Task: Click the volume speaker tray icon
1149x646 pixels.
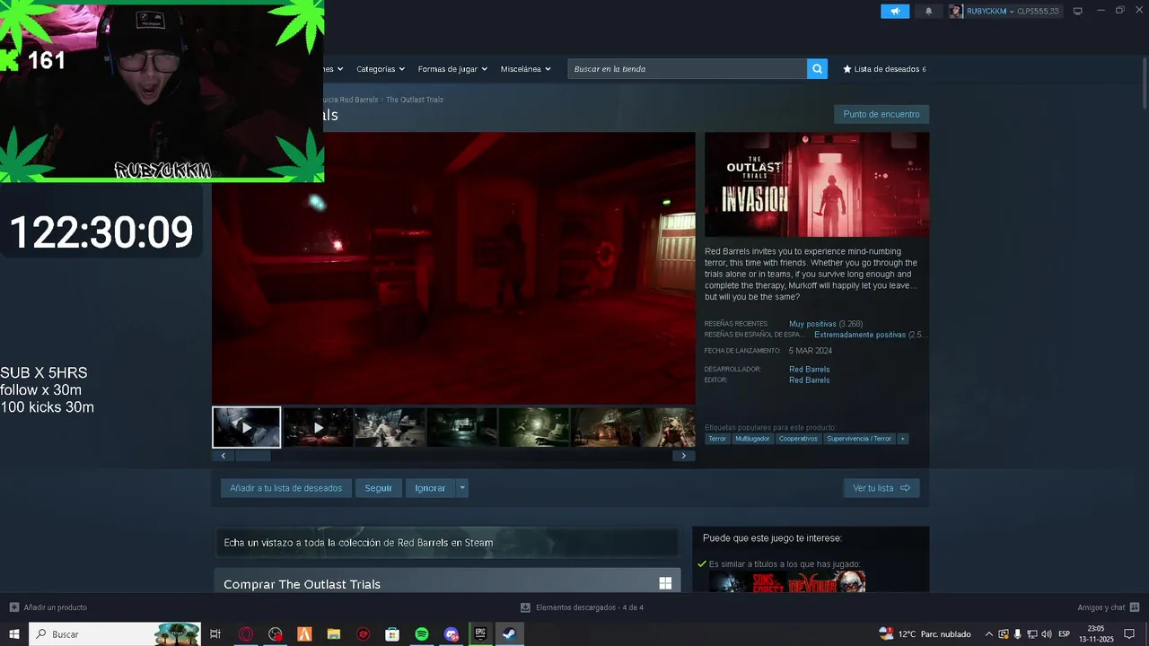Action: tap(1047, 634)
